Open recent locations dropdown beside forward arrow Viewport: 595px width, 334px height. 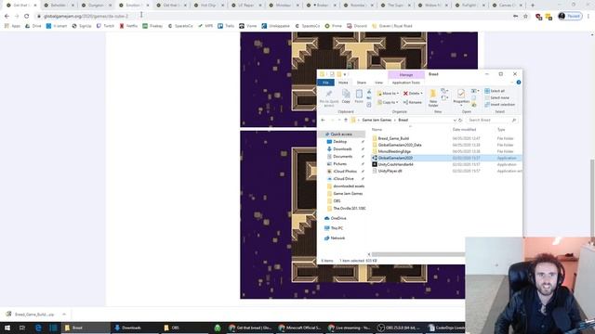[x=338, y=120]
